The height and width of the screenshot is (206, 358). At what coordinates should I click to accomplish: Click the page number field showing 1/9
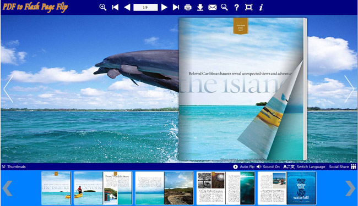[145, 7]
